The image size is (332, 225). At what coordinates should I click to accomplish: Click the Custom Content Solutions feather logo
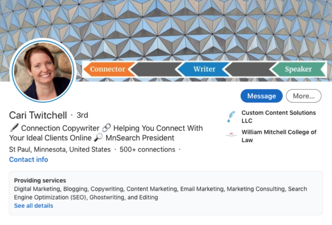pos(231,117)
